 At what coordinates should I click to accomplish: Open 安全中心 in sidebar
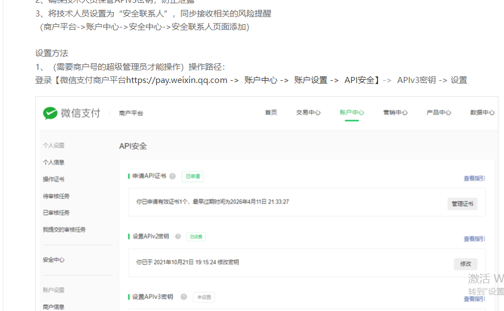click(x=54, y=260)
